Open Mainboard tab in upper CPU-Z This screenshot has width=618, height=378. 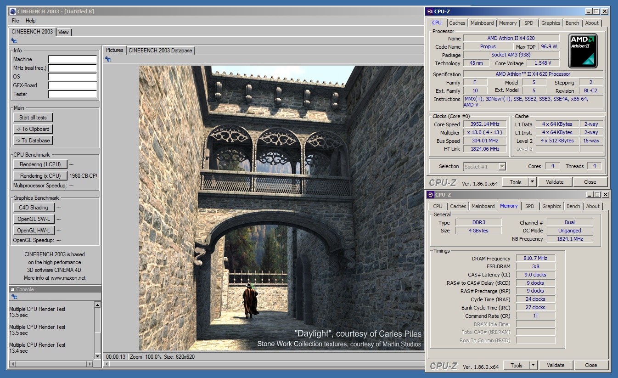pos(482,23)
